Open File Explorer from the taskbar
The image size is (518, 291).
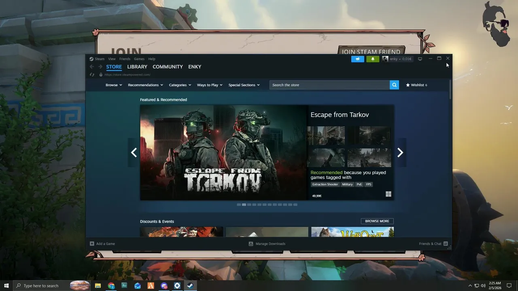click(98, 286)
